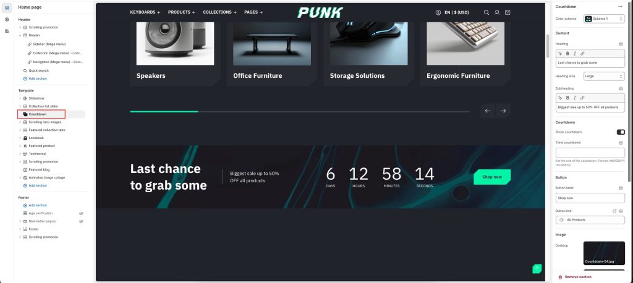633x283 pixels.
Task: Click dynamic source icon beside Heading
Action: pyautogui.click(x=621, y=44)
